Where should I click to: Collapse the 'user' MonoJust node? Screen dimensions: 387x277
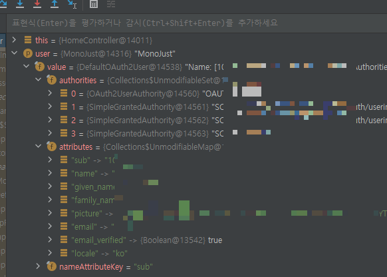click(15, 53)
